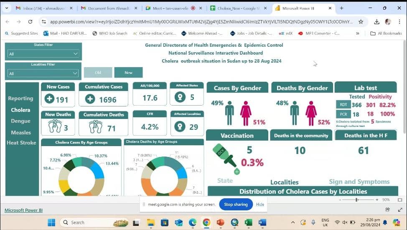Click the Stop sharing button

(x=236, y=205)
